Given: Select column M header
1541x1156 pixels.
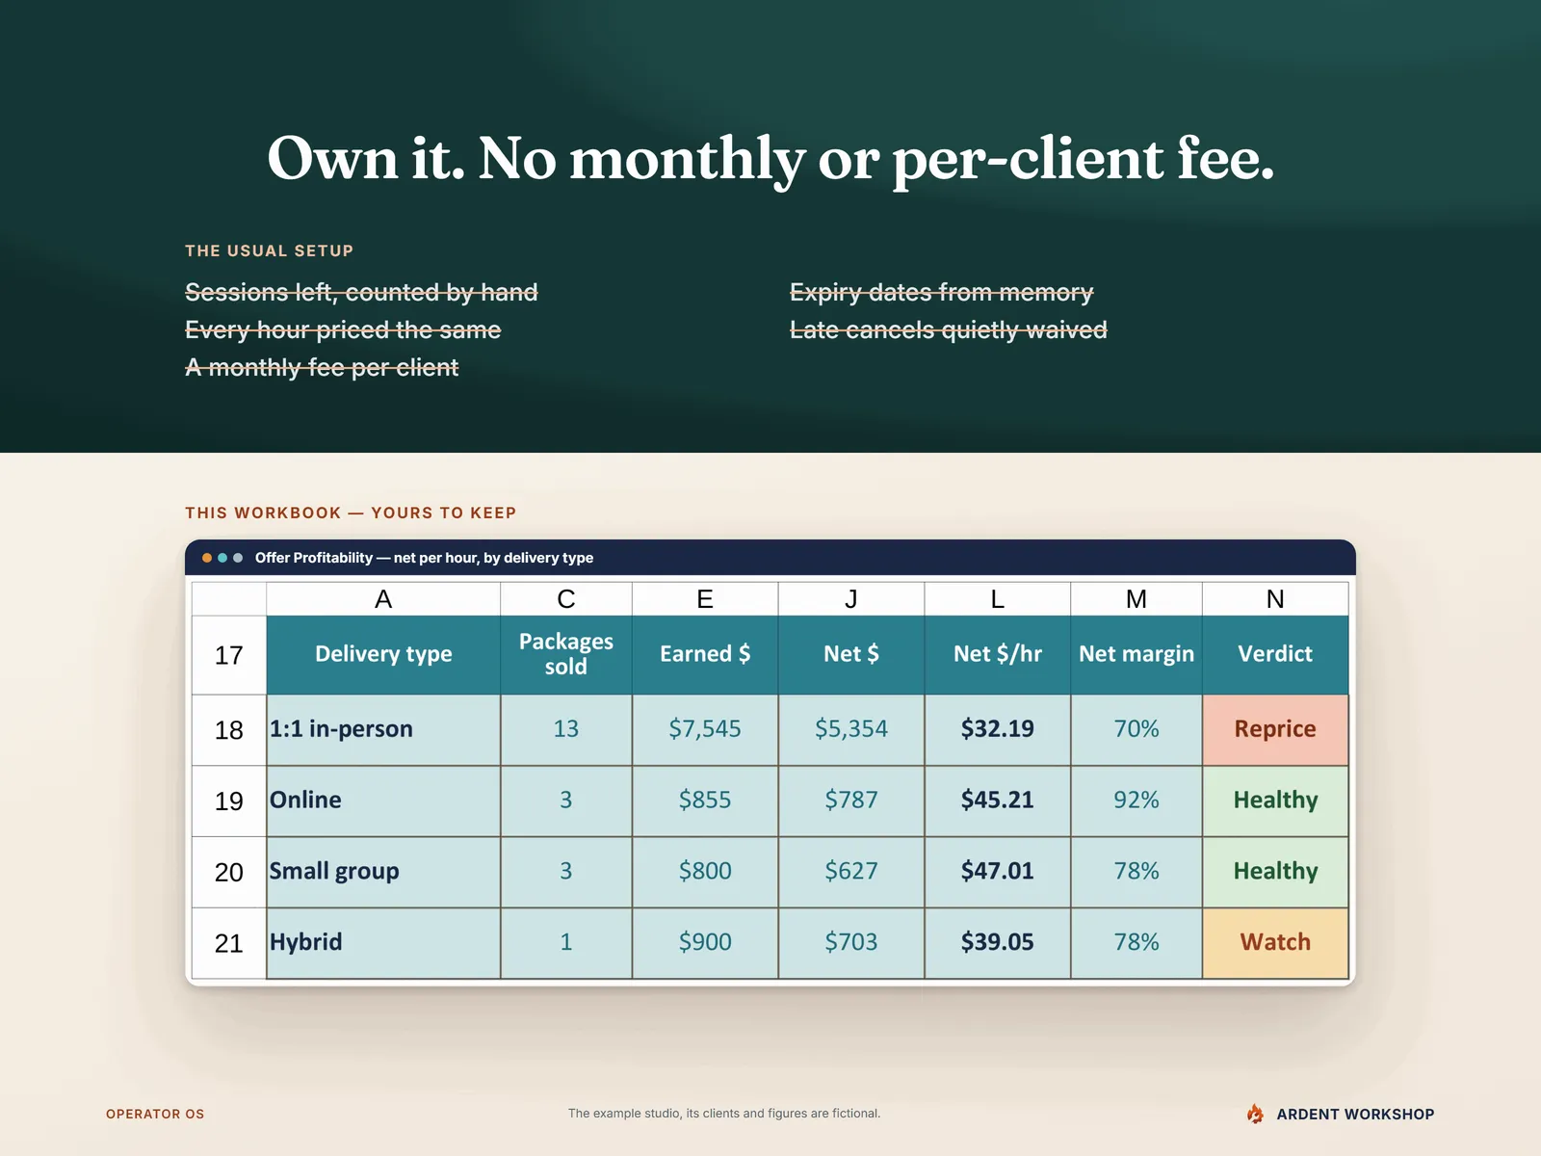Looking at the screenshot, I should coord(1136,599).
